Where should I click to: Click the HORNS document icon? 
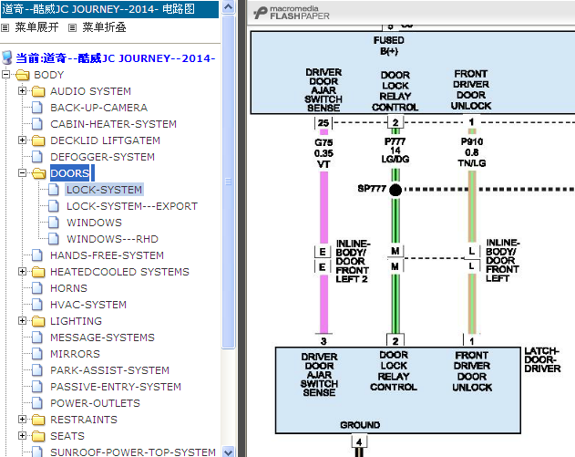point(37,288)
